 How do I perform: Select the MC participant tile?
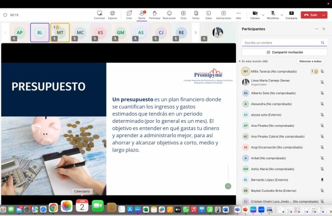(x=80, y=33)
